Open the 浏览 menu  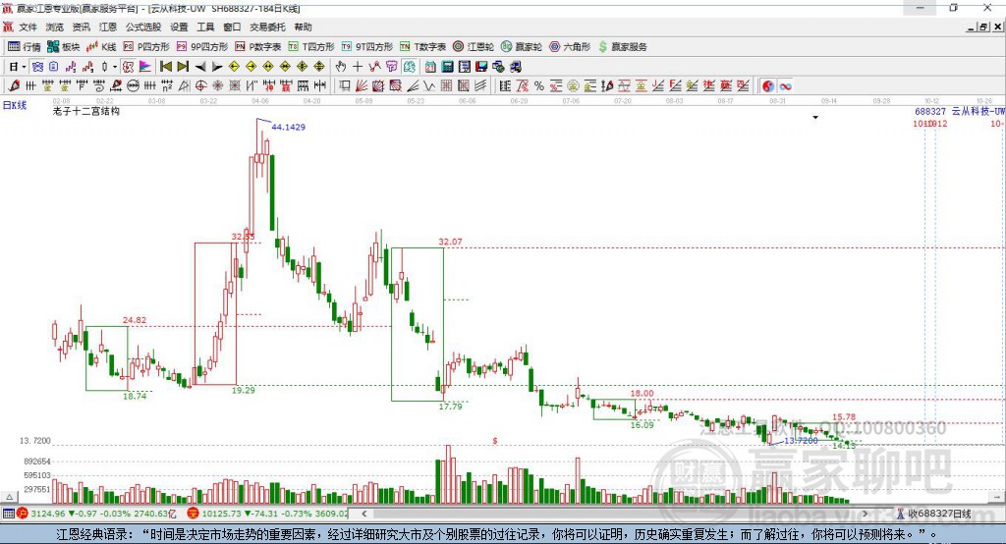[55, 27]
